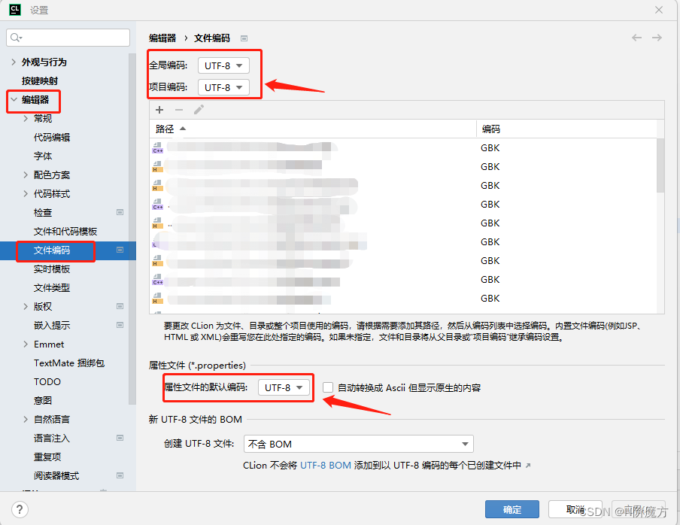Select TextMate 捆绑包 settings page
Screen dimensions: 680x525
click(x=69, y=363)
